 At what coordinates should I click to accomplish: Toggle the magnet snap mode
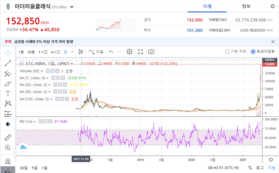(8, 161)
